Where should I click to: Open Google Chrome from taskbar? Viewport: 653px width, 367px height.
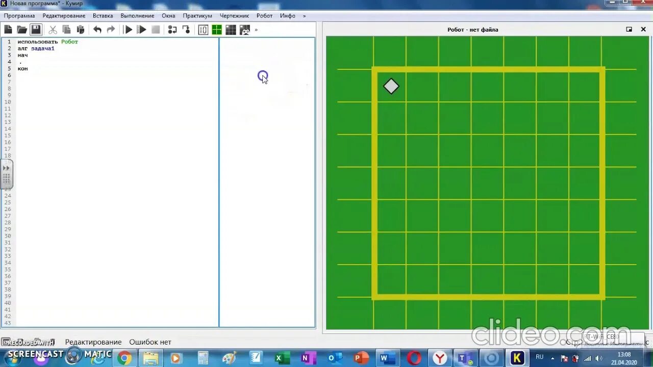(124, 358)
